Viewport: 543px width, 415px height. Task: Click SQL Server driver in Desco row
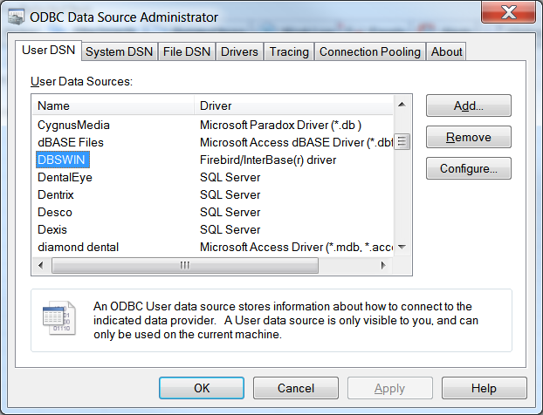(x=230, y=212)
